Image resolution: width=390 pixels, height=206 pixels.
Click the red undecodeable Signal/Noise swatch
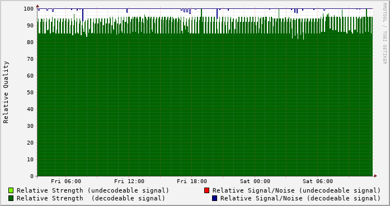[x=206, y=190]
